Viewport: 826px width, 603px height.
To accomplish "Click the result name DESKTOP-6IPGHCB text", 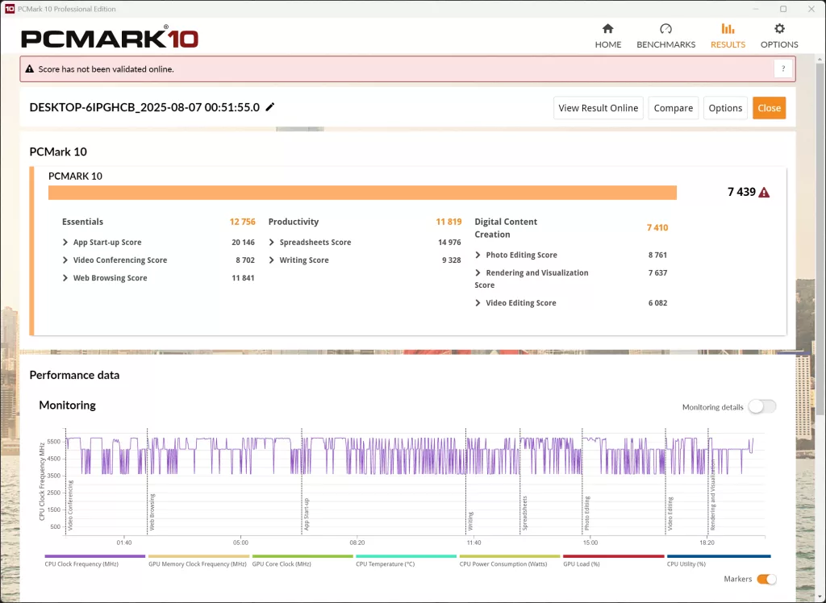I will pyautogui.click(x=144, y=107).
